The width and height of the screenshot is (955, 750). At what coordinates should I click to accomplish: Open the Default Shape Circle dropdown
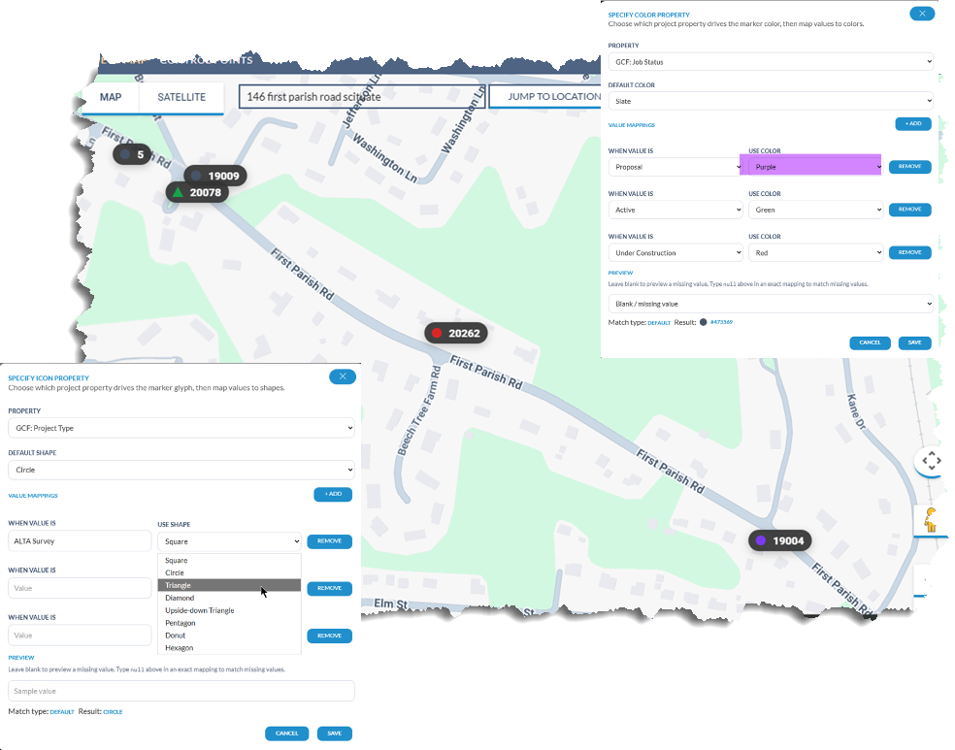pos(181,470)
